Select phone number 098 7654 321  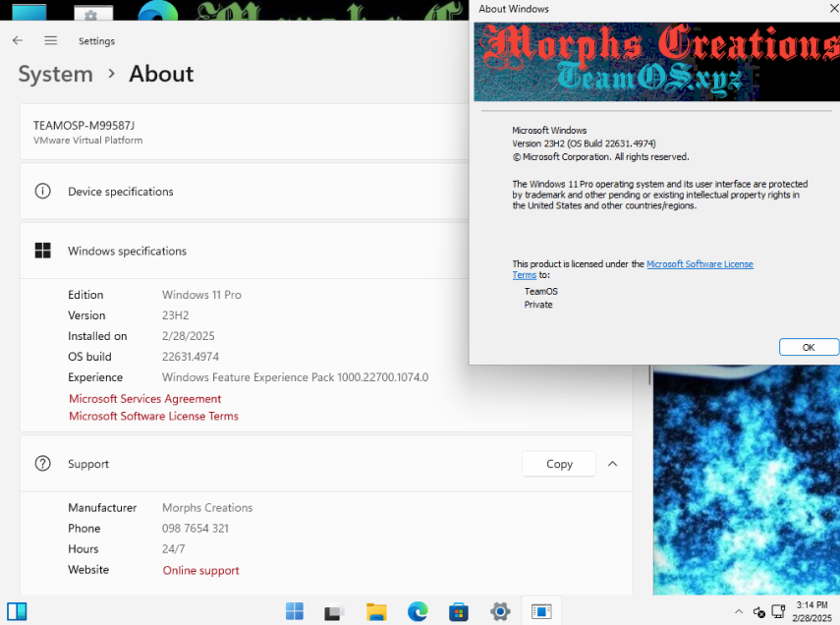195,529
